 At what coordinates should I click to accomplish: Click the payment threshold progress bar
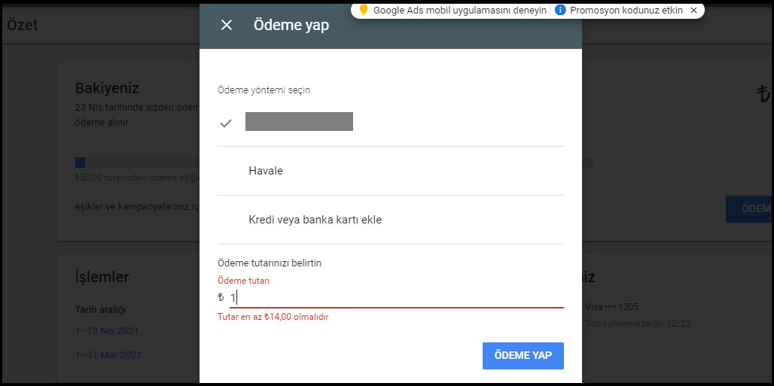136,163
